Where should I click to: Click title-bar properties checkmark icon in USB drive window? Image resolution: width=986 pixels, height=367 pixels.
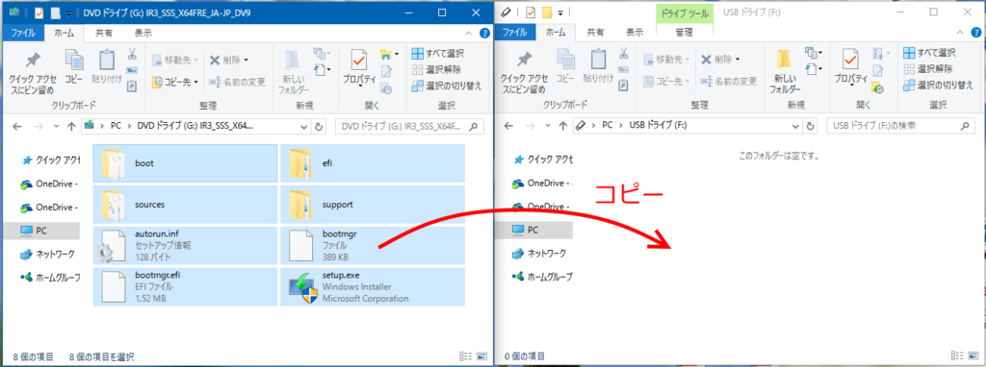click(x=531, y=12)
